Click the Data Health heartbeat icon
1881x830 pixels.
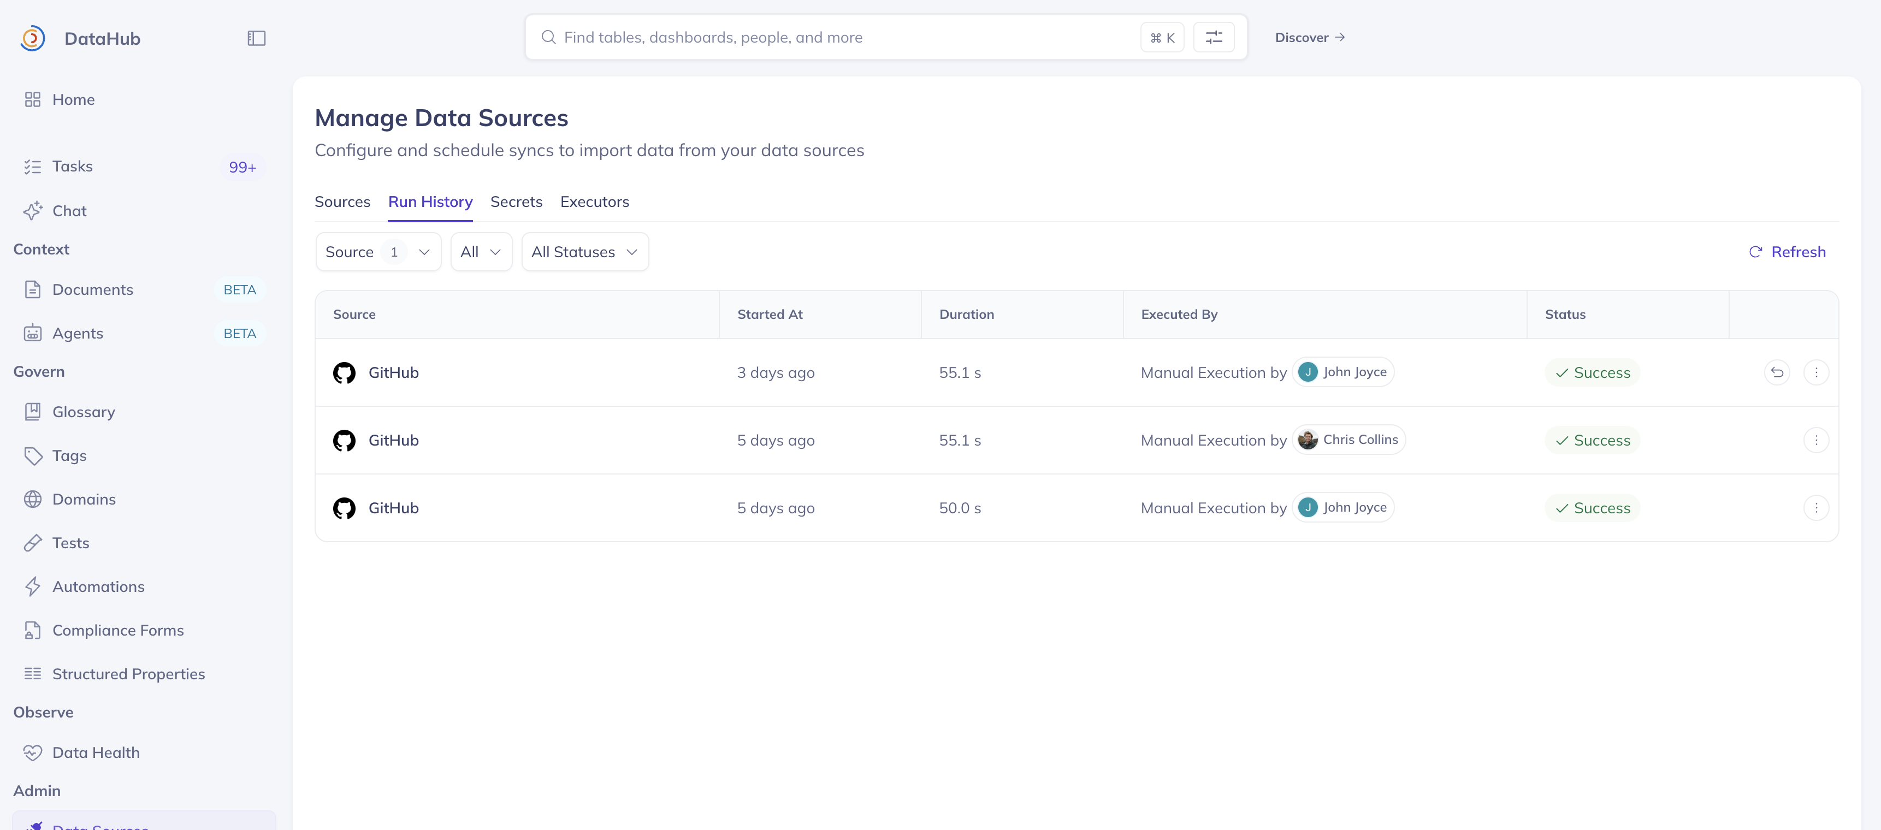pyautogui.click(x=33, y=752)
